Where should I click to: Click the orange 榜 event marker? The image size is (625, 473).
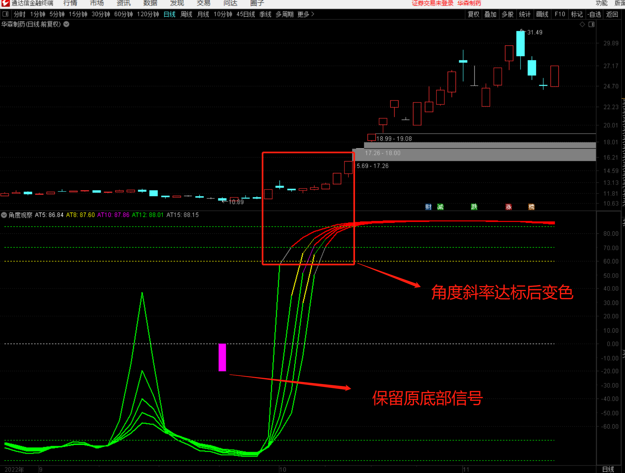point(531,207)
